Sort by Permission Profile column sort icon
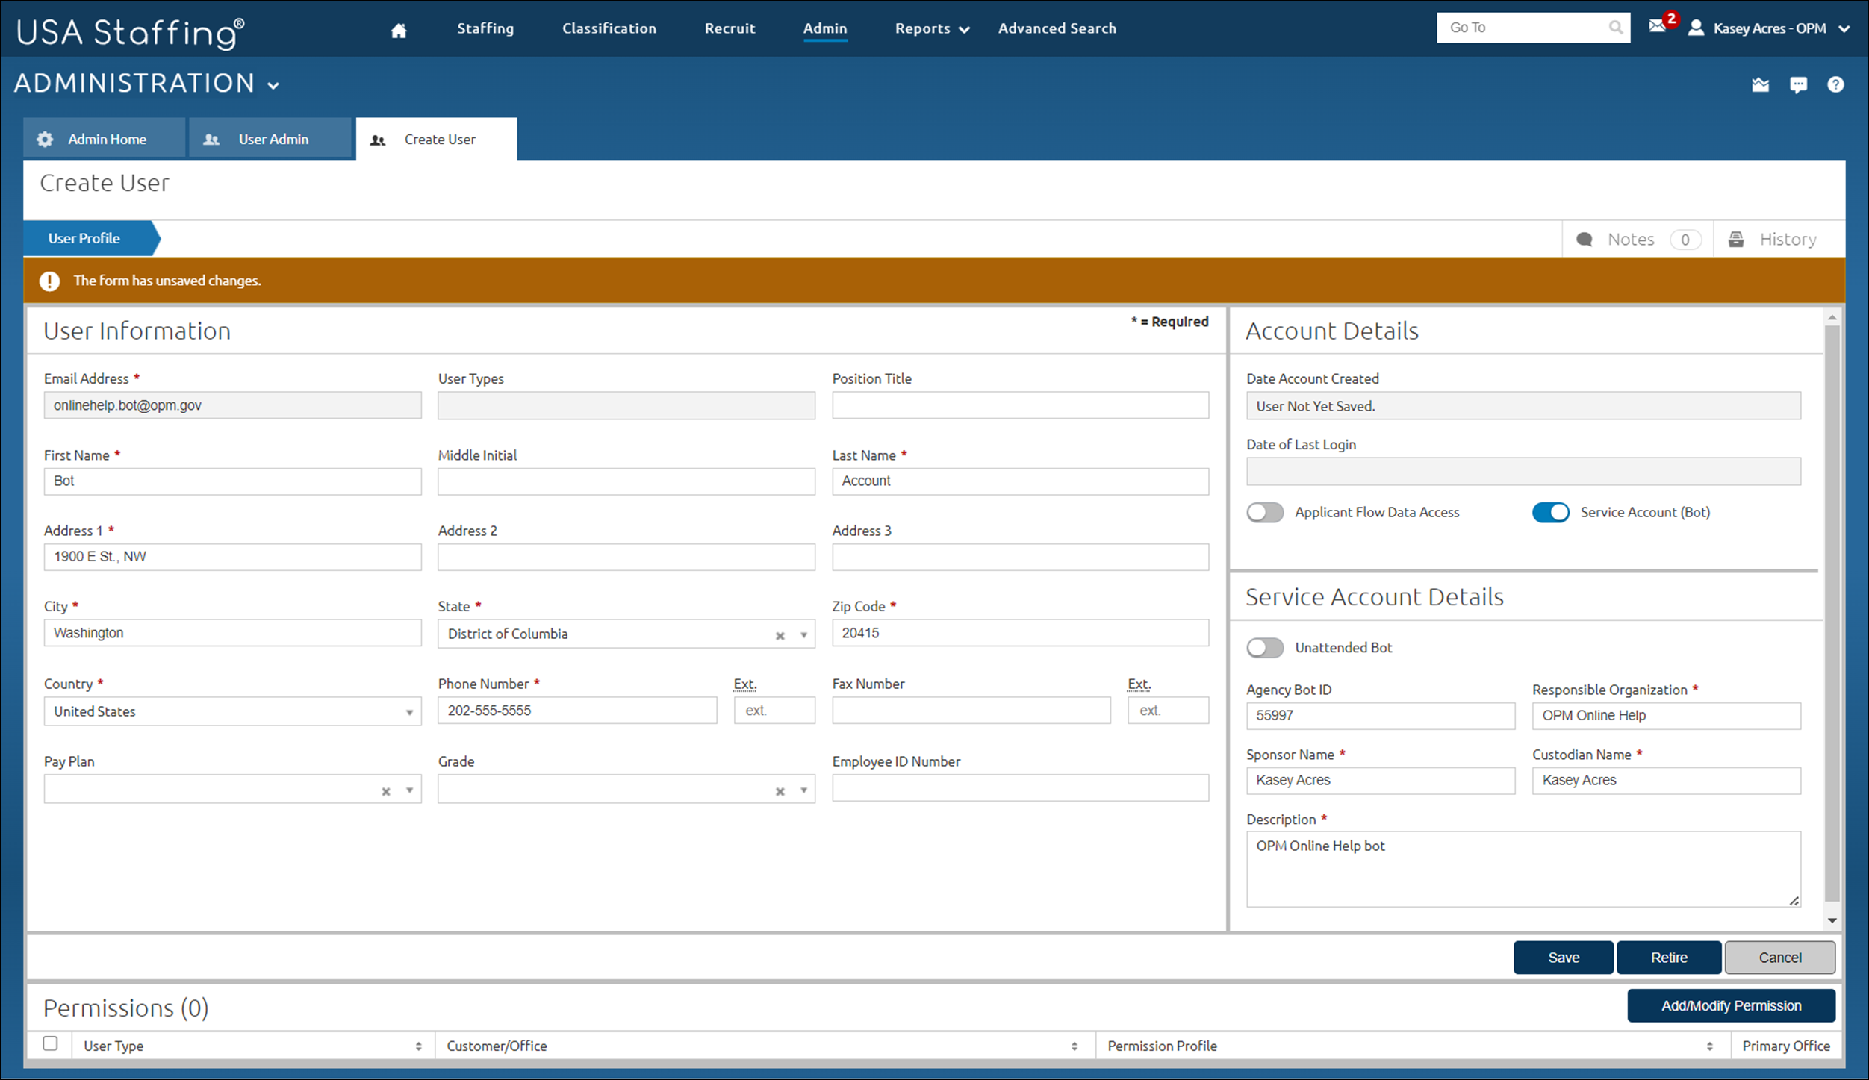The height and width of the screenshot is (1080, 1869). click(1710, 1046)
